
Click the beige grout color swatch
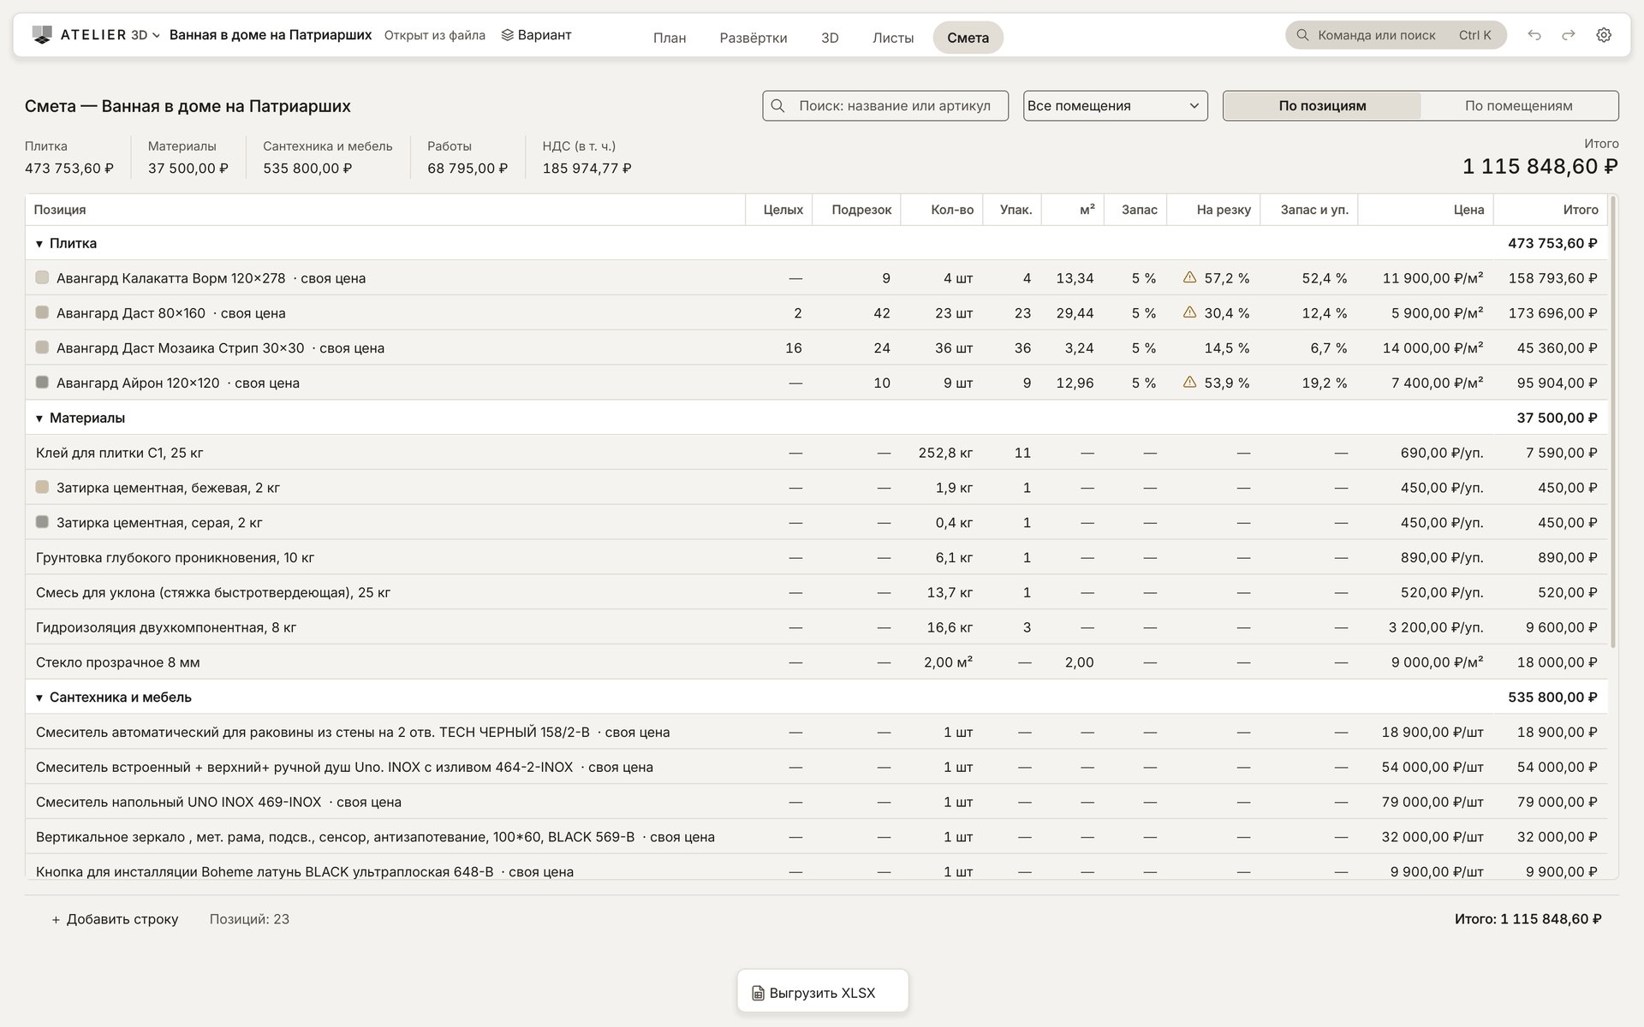42,487
